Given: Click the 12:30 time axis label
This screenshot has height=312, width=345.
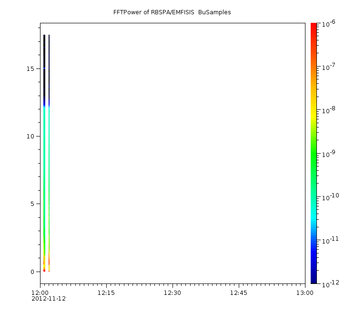Looking at the screenshot, I should click(x=172, y=293).
